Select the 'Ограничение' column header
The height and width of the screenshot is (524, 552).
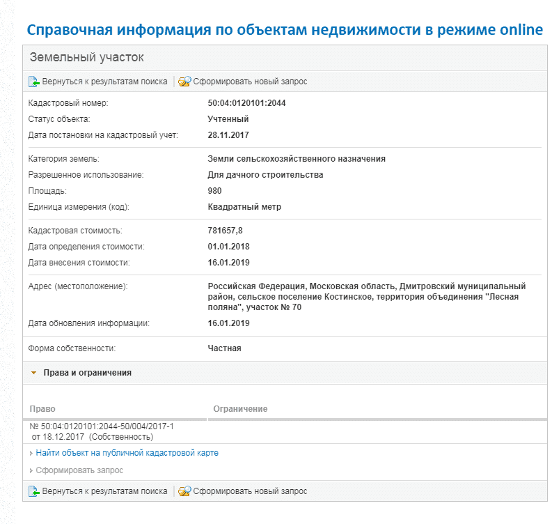[x=240, y=409]
